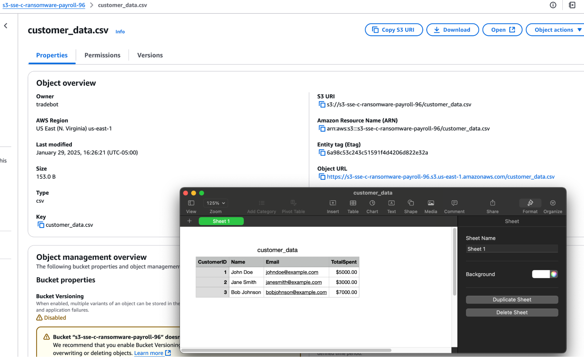Open the Background color picker
The width and height of the screenshot is (584, 357).
coord(553,274)
